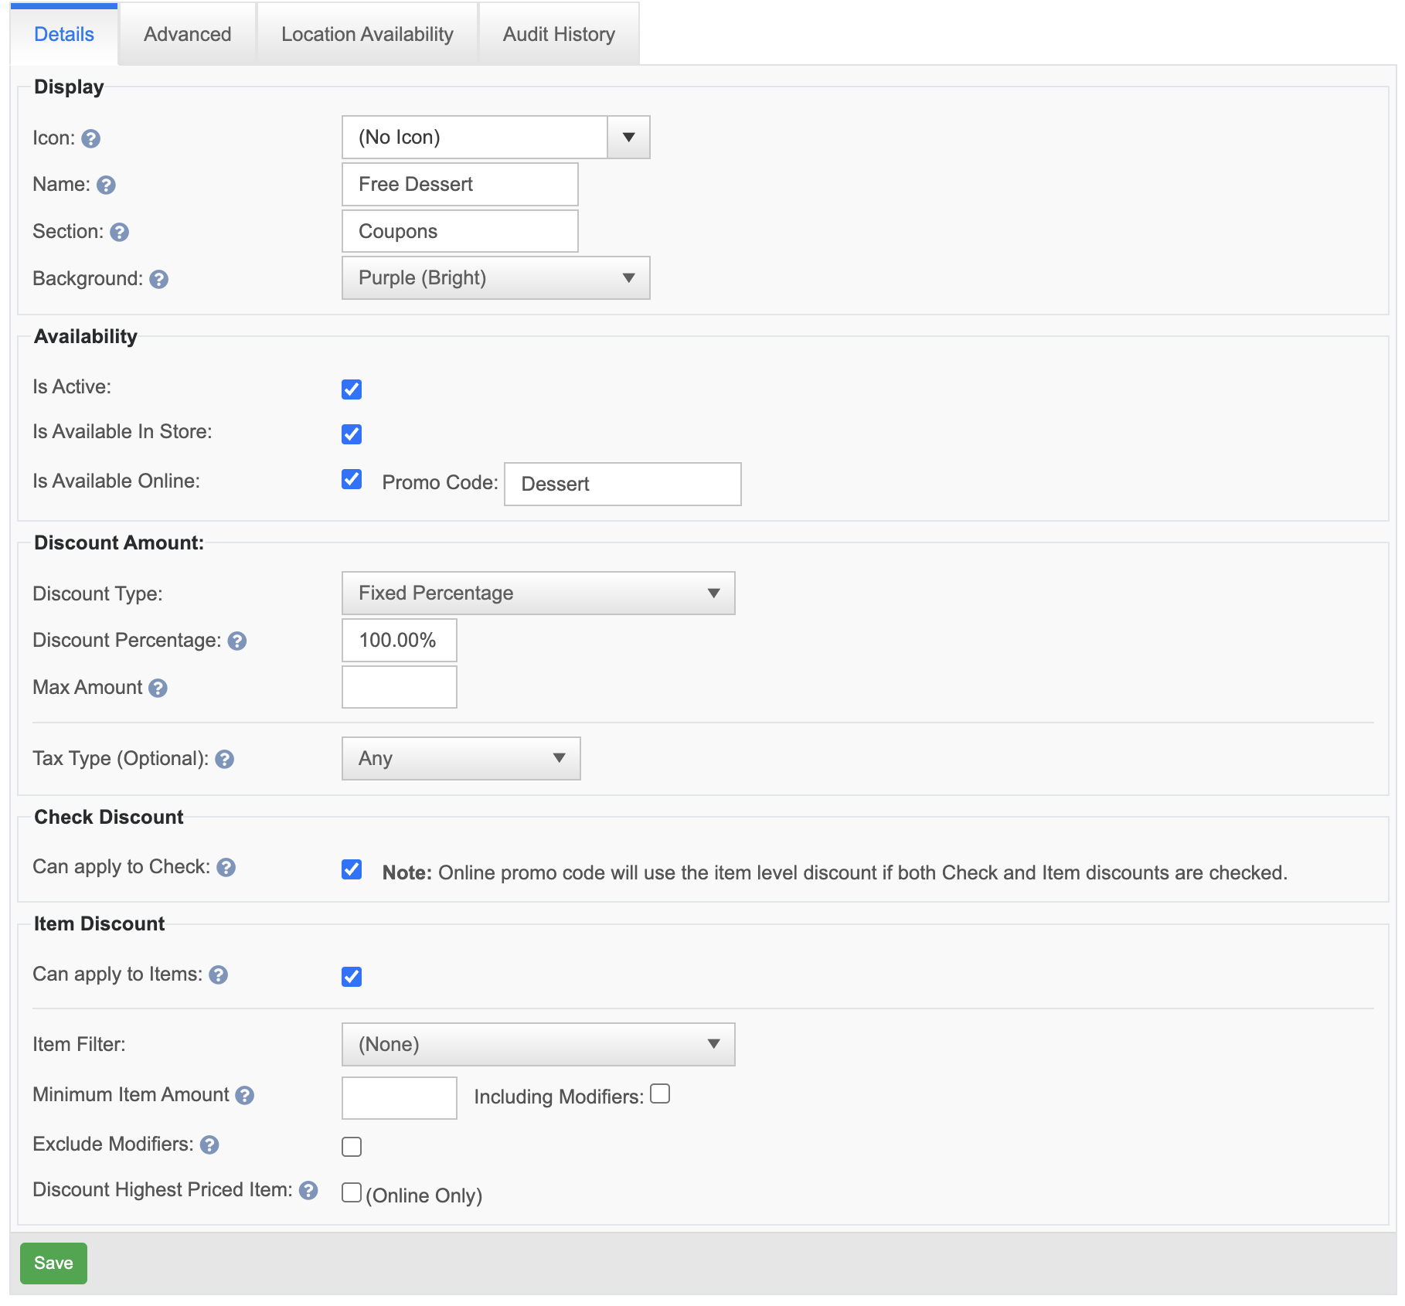The height and width of the screenshot is (1306, 1405).
Task: Open the Tax Type Any dropdown
Action: click(461, 759)
